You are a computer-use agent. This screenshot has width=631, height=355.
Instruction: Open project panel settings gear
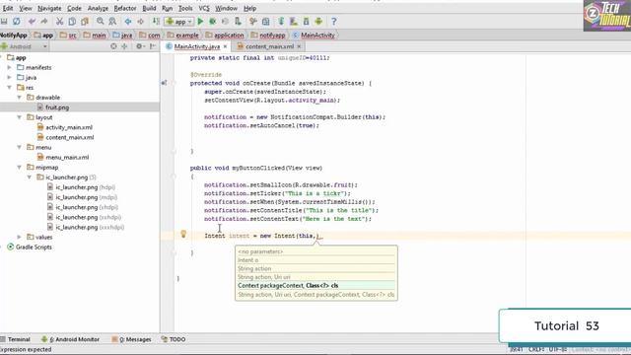pos(139,46)
